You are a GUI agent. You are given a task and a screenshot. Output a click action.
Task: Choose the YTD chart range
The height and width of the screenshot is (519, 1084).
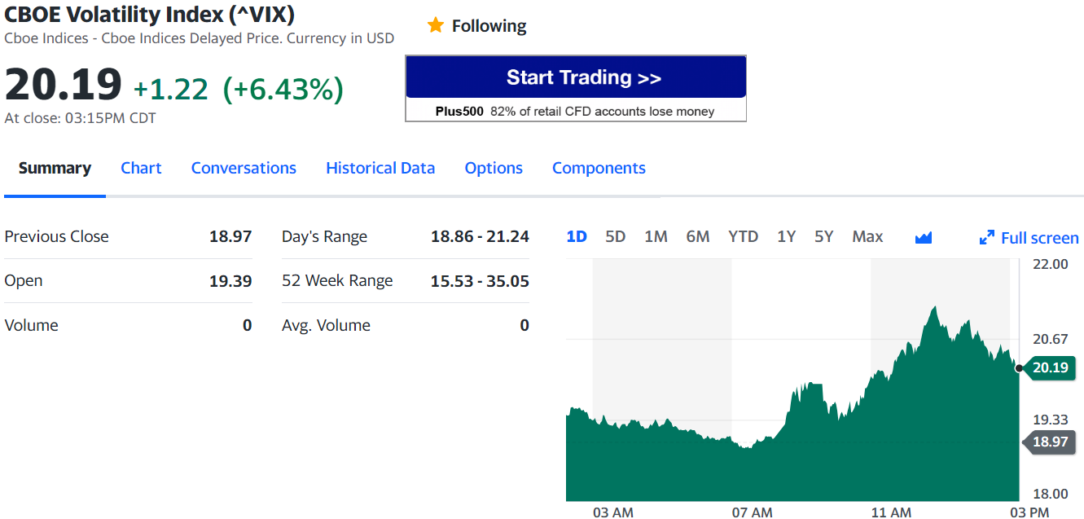pyautogui.click(x=743, y=236)
